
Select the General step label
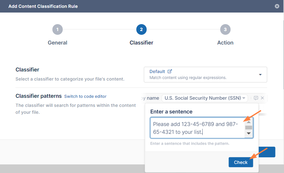pos(57,43)
